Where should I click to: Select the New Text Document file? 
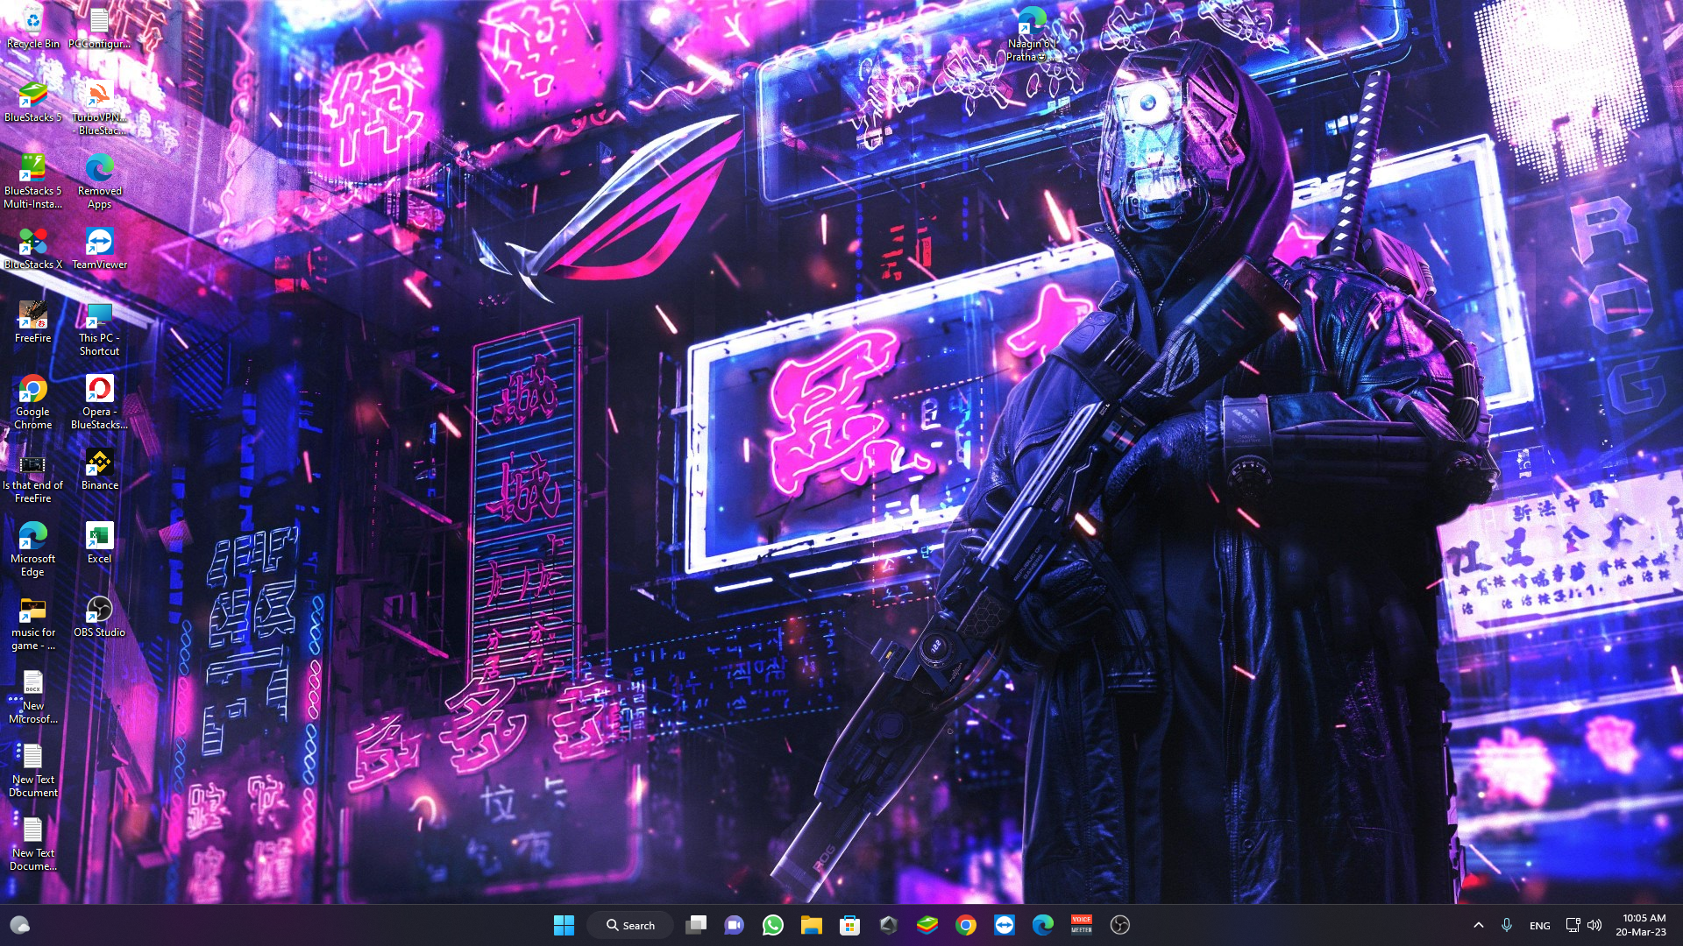pyautogui.click(x=32, y=769)
